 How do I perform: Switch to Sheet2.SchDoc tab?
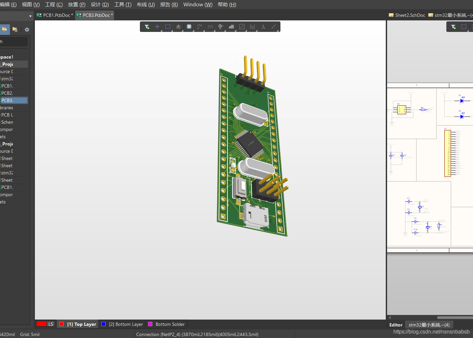pyautogui.click(x=407, y=15)
